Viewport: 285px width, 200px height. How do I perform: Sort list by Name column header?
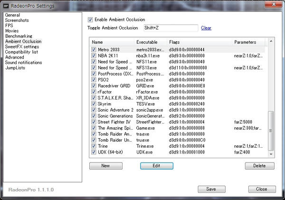[112, 42]
